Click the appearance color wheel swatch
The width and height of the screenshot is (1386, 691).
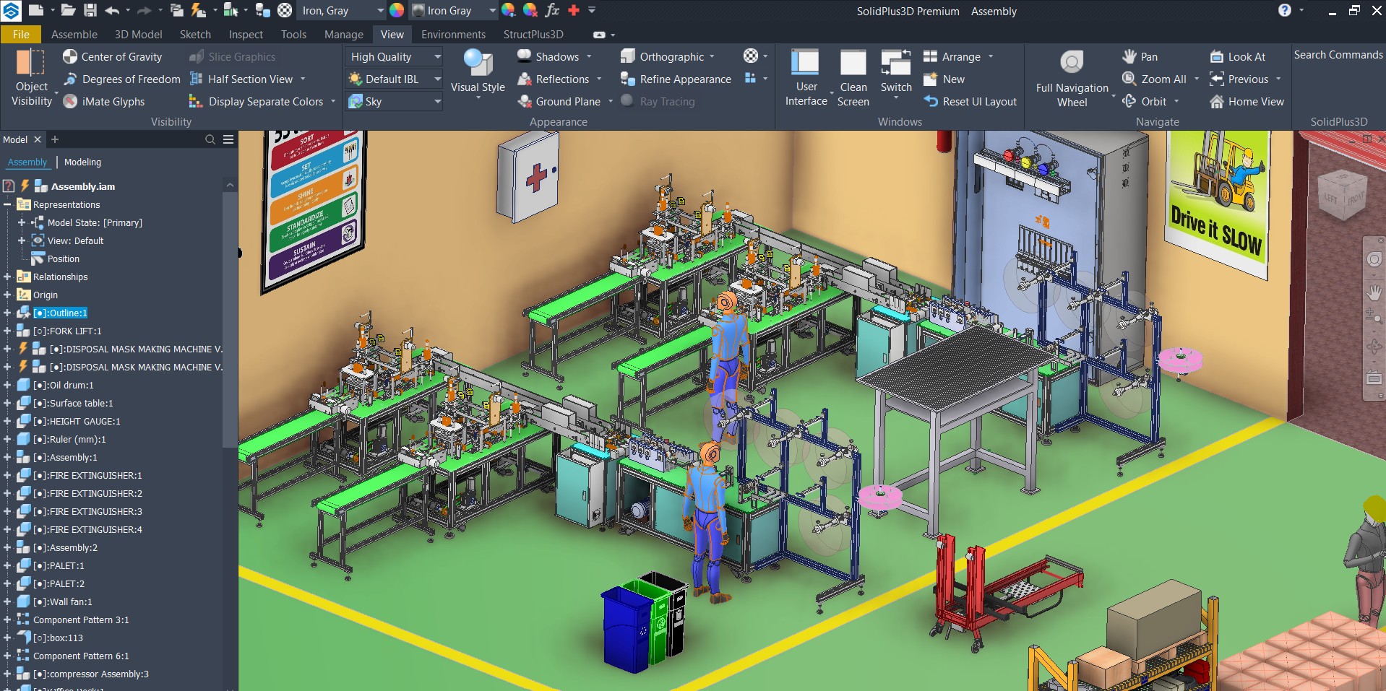[397, 10]
